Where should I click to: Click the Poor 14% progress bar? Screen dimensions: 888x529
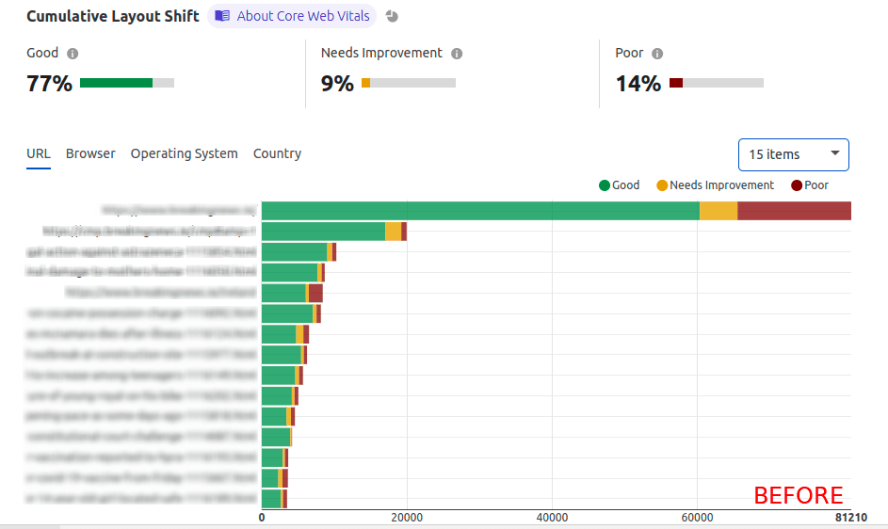click(x=716, y=83)
